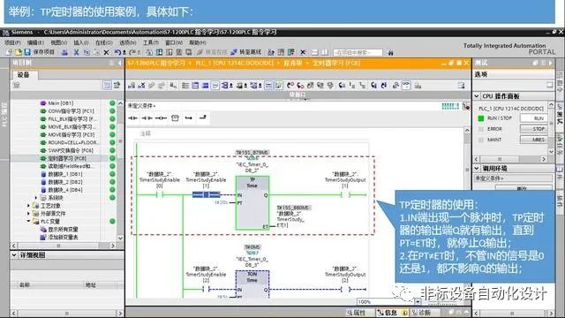Expand the 外部源文件 folder

coord(28,214)
